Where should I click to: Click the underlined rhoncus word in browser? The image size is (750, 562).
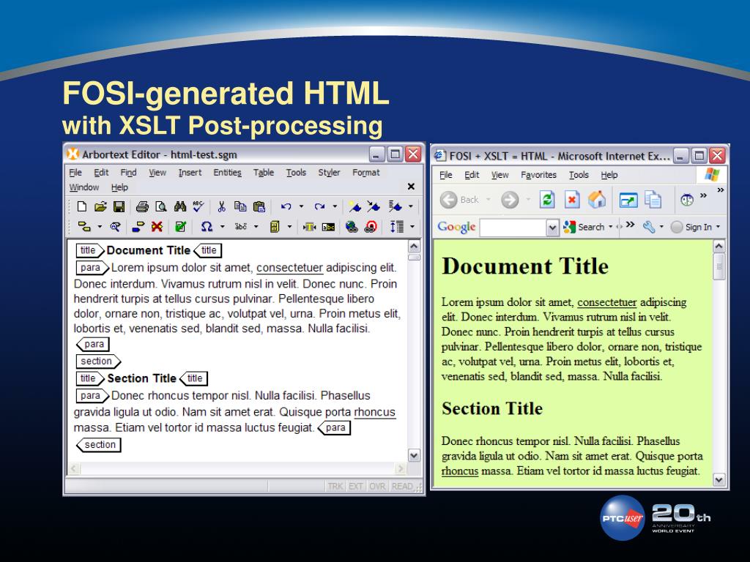tap(460, 471)
